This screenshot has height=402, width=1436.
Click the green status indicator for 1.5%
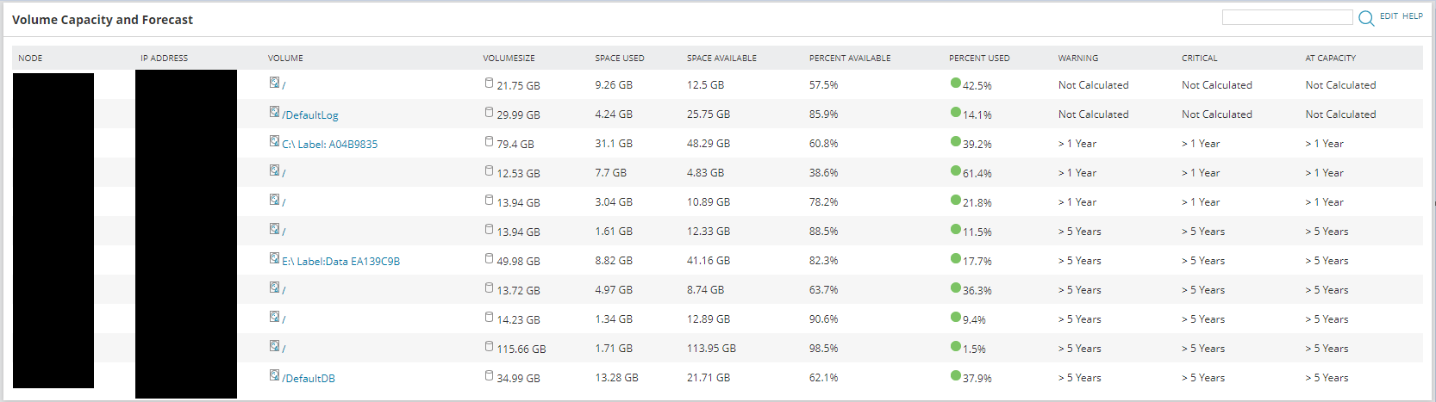tap(955, 346)
